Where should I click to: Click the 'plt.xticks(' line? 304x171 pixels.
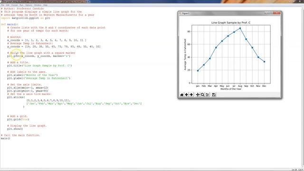[x=16, y=97]
